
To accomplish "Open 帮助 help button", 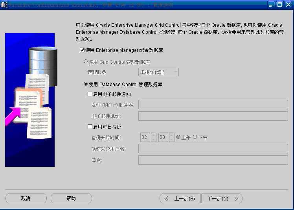I will pos(71,198).
